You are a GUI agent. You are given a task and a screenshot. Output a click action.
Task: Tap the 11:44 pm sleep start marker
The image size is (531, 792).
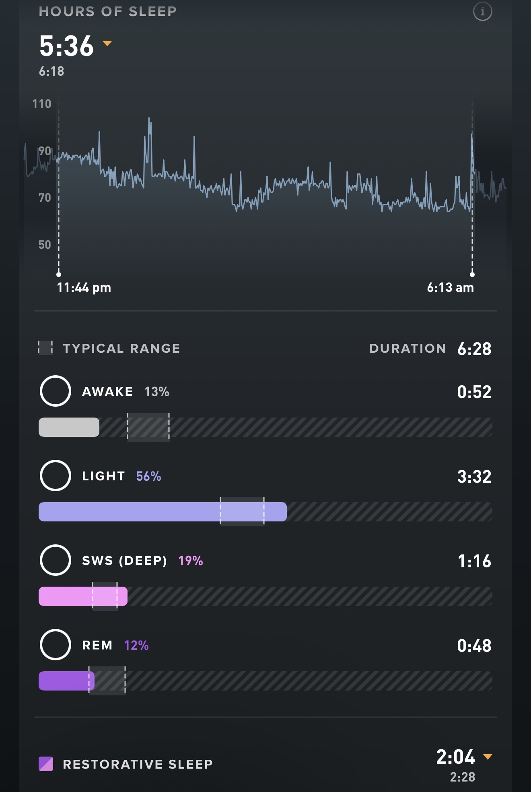[x=59, y=275]
